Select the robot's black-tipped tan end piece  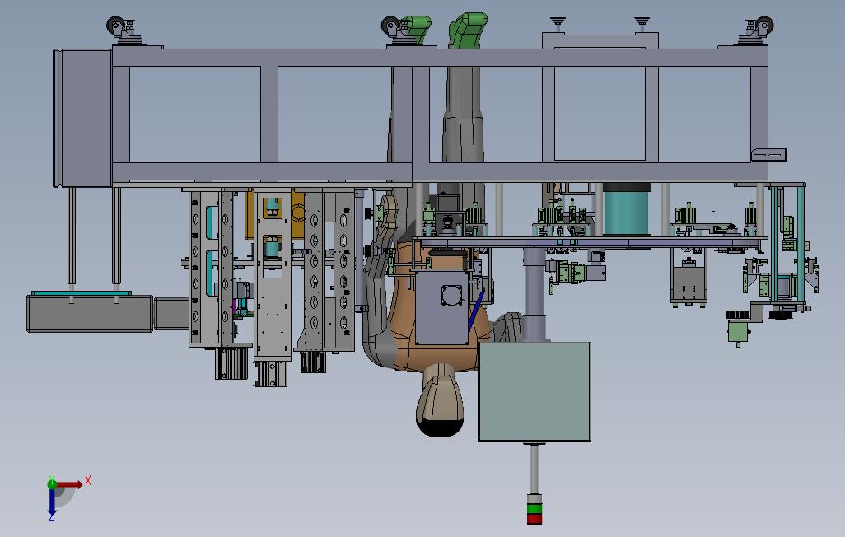(x=440, y=399)
